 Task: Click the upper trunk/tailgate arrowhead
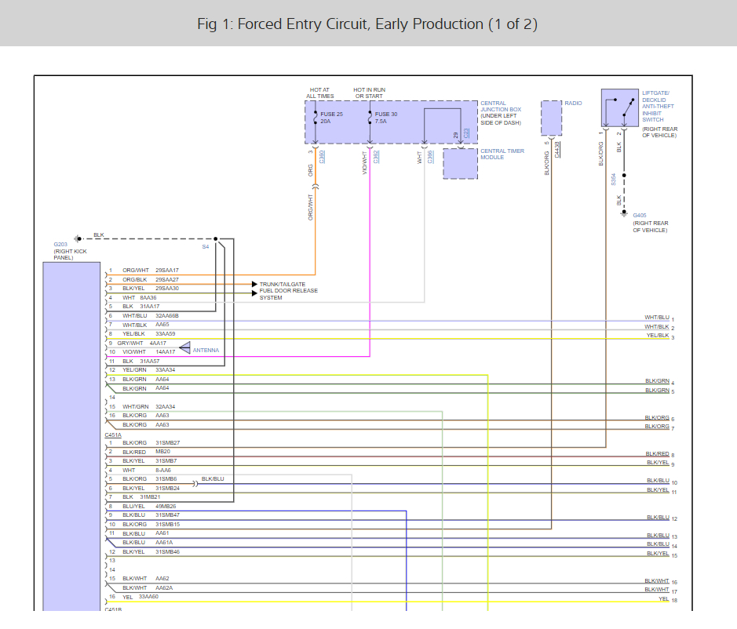pyautogui.click(x=254, y=284)
